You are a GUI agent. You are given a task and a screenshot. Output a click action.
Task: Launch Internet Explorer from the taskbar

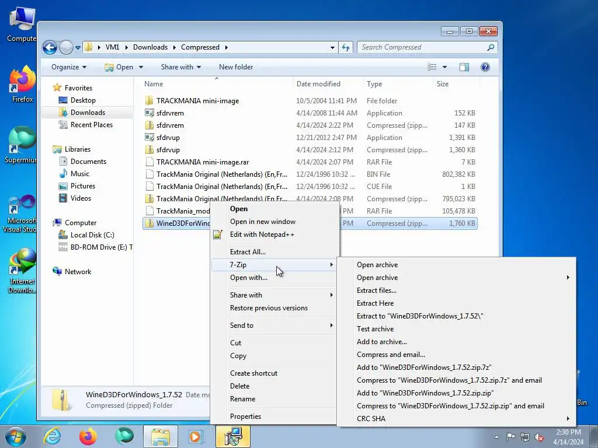(x=52, y=436)
